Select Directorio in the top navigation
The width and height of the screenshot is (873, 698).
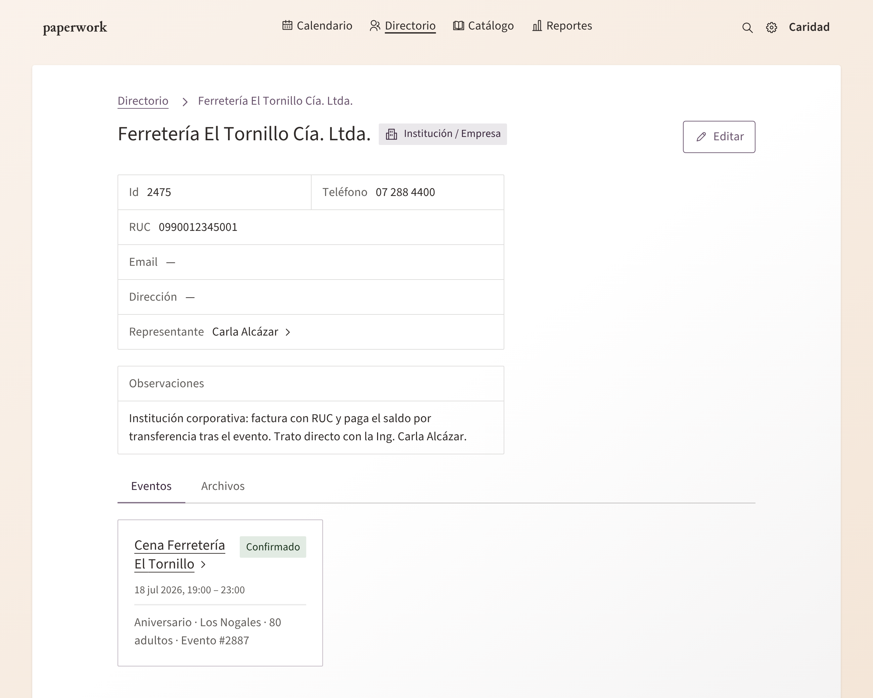410,26
